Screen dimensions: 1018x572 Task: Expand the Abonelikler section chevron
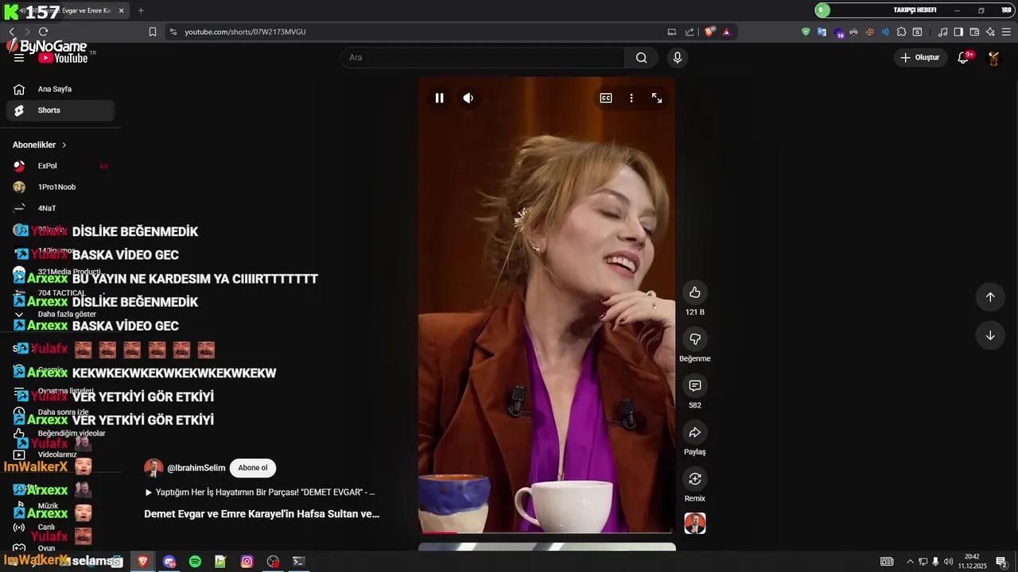(x=64, y=145)
